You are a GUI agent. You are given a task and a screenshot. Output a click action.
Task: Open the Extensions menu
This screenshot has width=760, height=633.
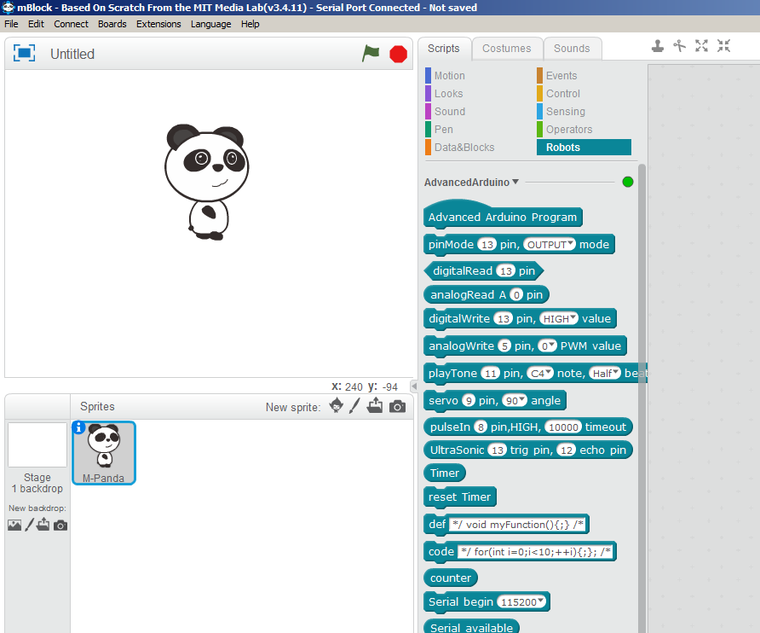click(x=158, y=24)
